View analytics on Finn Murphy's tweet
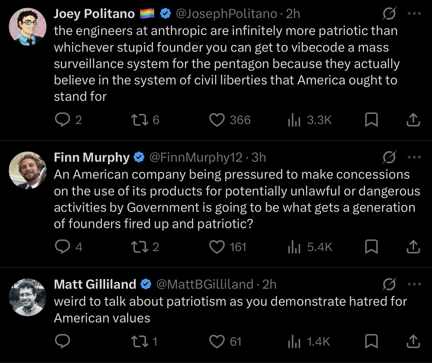The width and height of the screenshot is (432, 363). coord(294,247)
